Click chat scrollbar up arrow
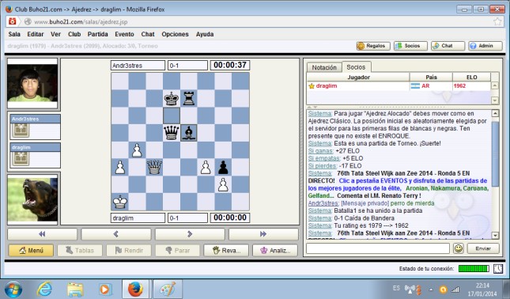 pyautogui.click(x=495, y=114)
